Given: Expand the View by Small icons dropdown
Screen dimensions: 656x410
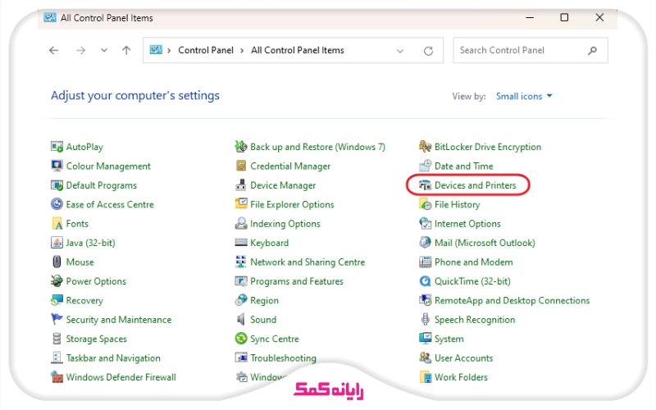Looking at the screenshot, I should [525, 96].
